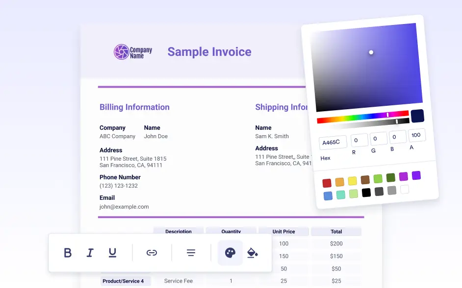Click the $150 total cell
Viewport: 462px width, 288px height.
tap(336, 256)
